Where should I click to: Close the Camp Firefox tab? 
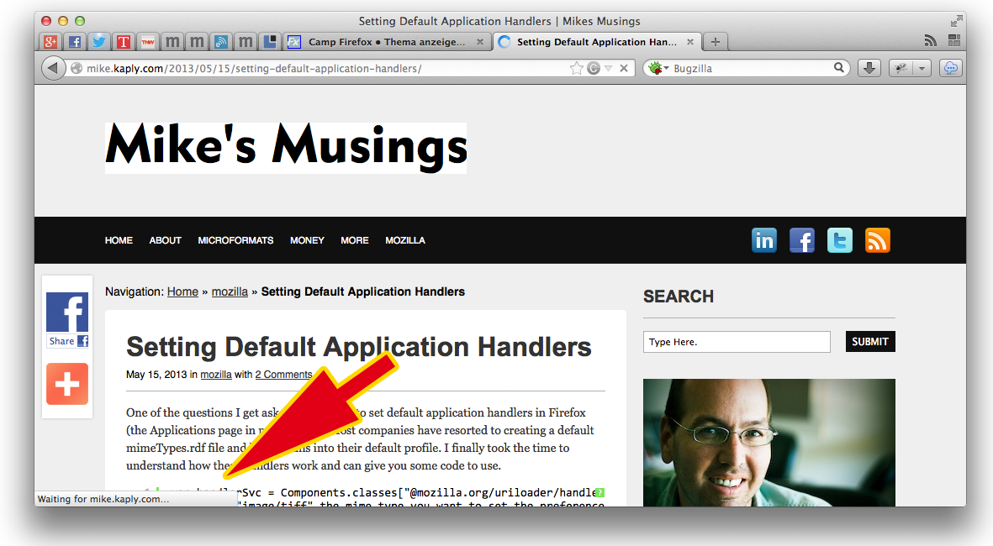480,42
